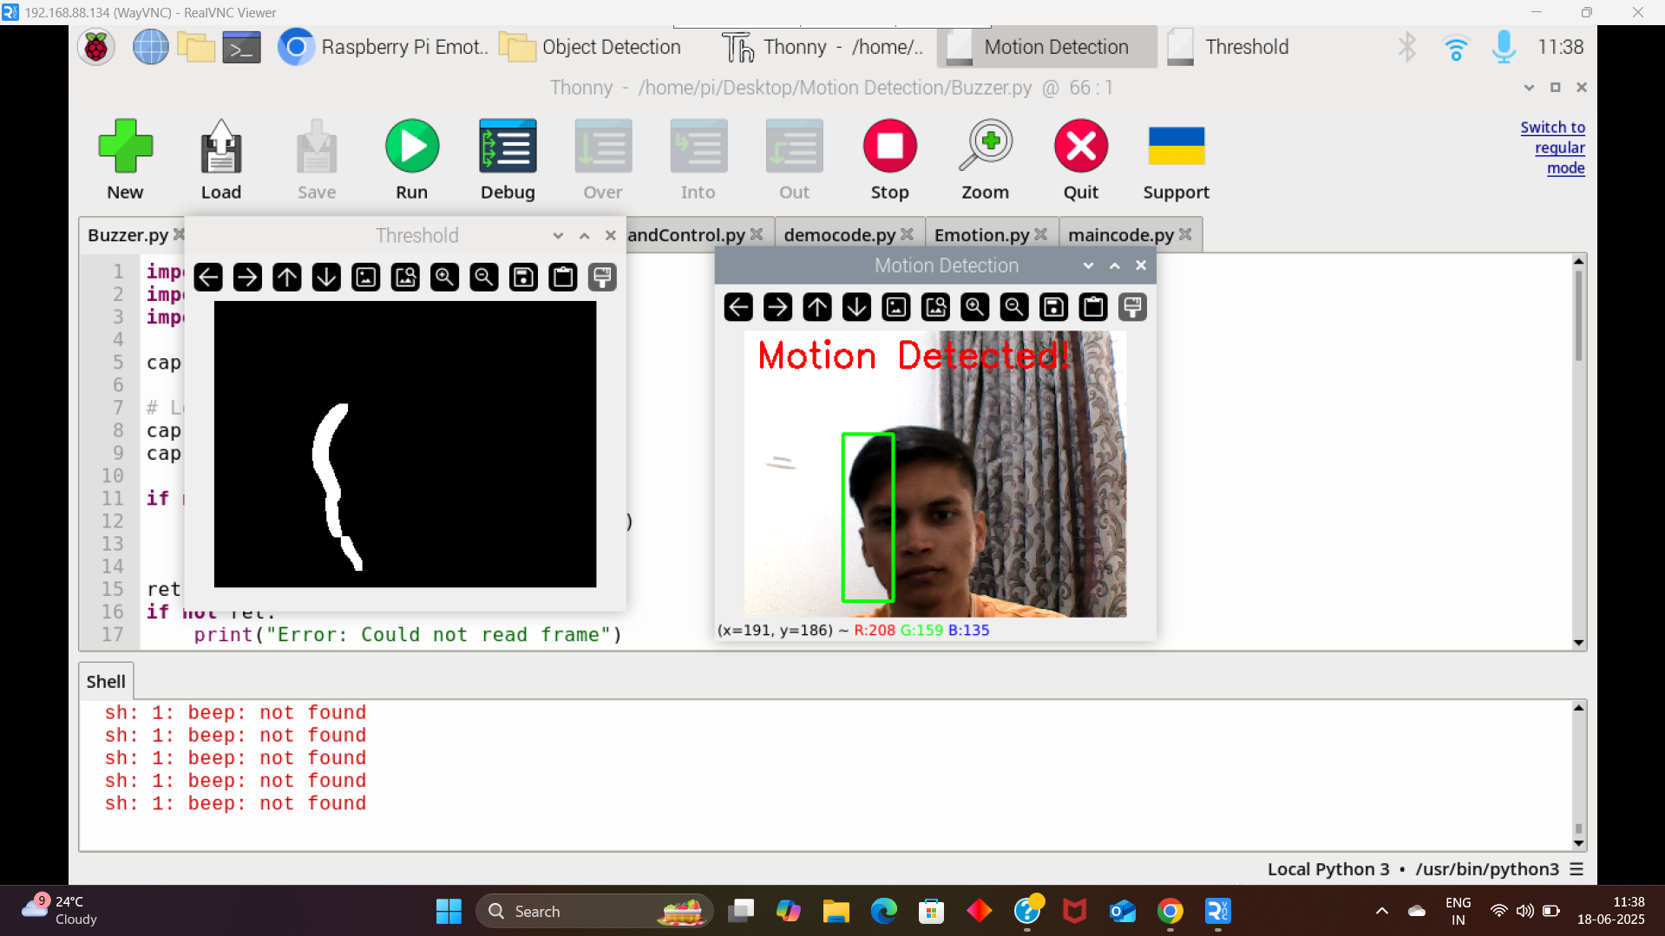
Task: Pan the Threshold image left
Action: coord(208,277)
